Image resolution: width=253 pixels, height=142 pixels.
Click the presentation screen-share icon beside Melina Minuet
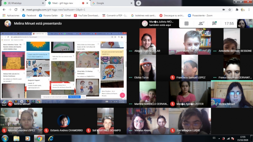pos(4,104)
